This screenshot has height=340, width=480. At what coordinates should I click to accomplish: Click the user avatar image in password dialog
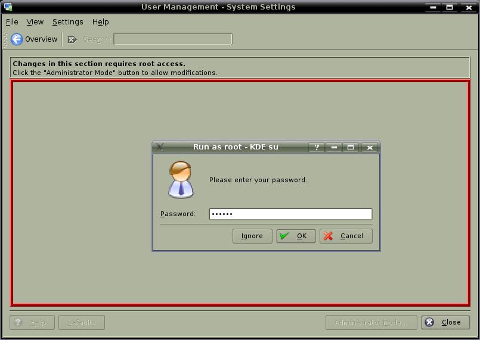point(181,179)
